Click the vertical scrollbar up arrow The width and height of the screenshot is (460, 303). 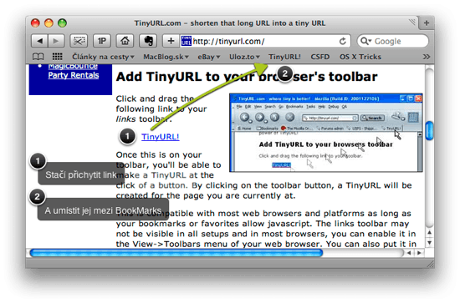(x=430, y=233)
